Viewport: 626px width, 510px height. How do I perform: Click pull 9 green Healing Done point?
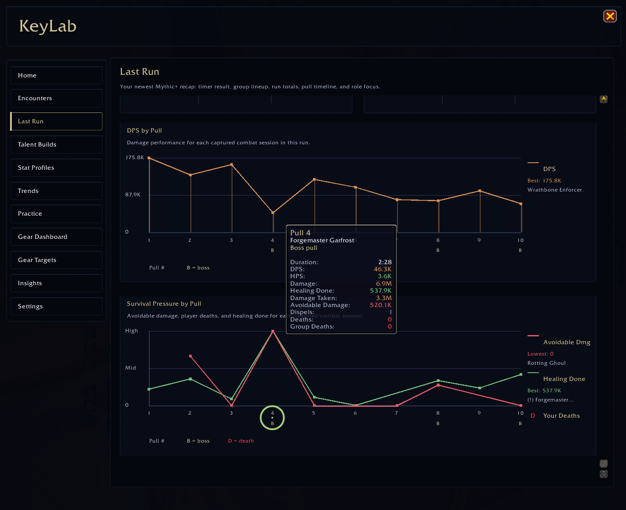[x=480, y=388]
